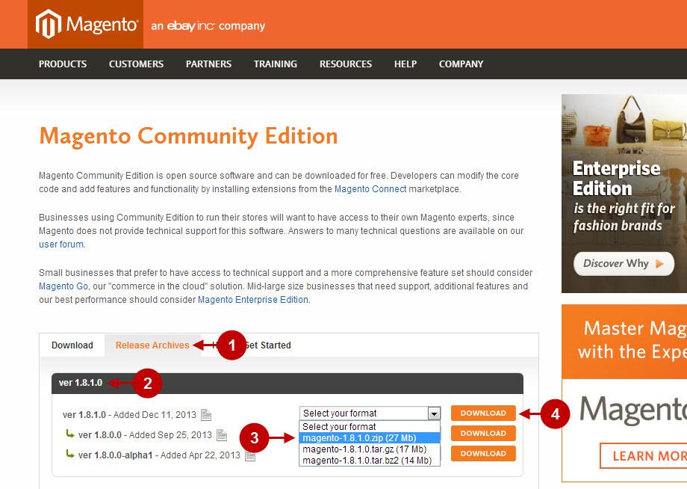Collapse the ver 1.8.1.0 section header

tap(81, 383)
